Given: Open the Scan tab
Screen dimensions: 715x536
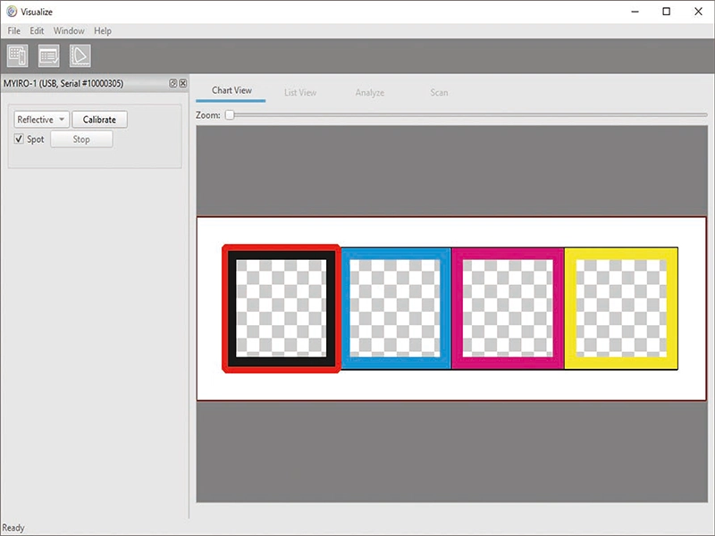Looking at the screenshot, I should point(438,90).
